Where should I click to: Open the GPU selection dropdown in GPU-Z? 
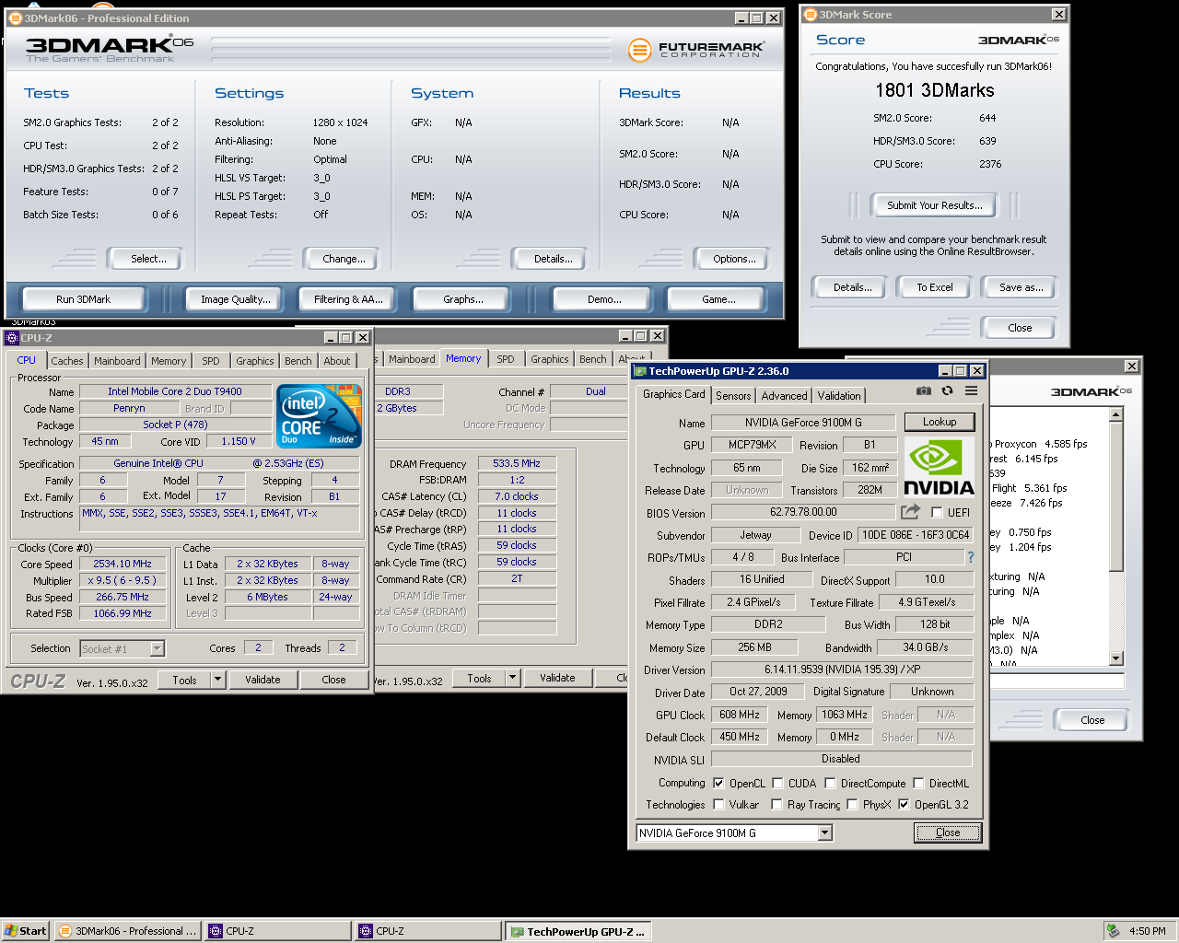pos(825,833)
